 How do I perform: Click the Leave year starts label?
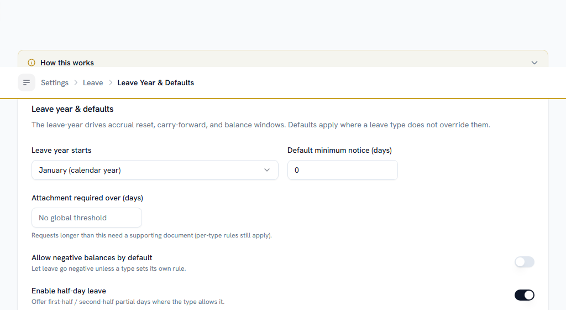click(61, 150)
